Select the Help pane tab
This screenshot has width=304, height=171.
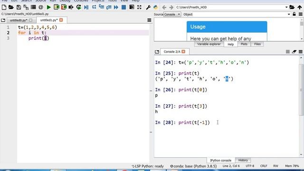point(230,44)
